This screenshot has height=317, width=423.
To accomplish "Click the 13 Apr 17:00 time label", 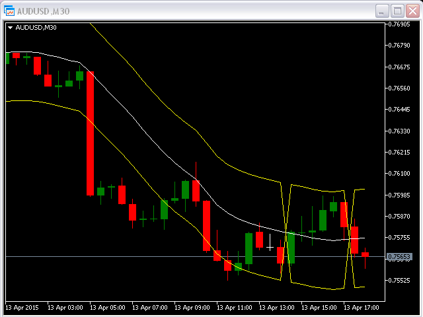I will [362, 308].
